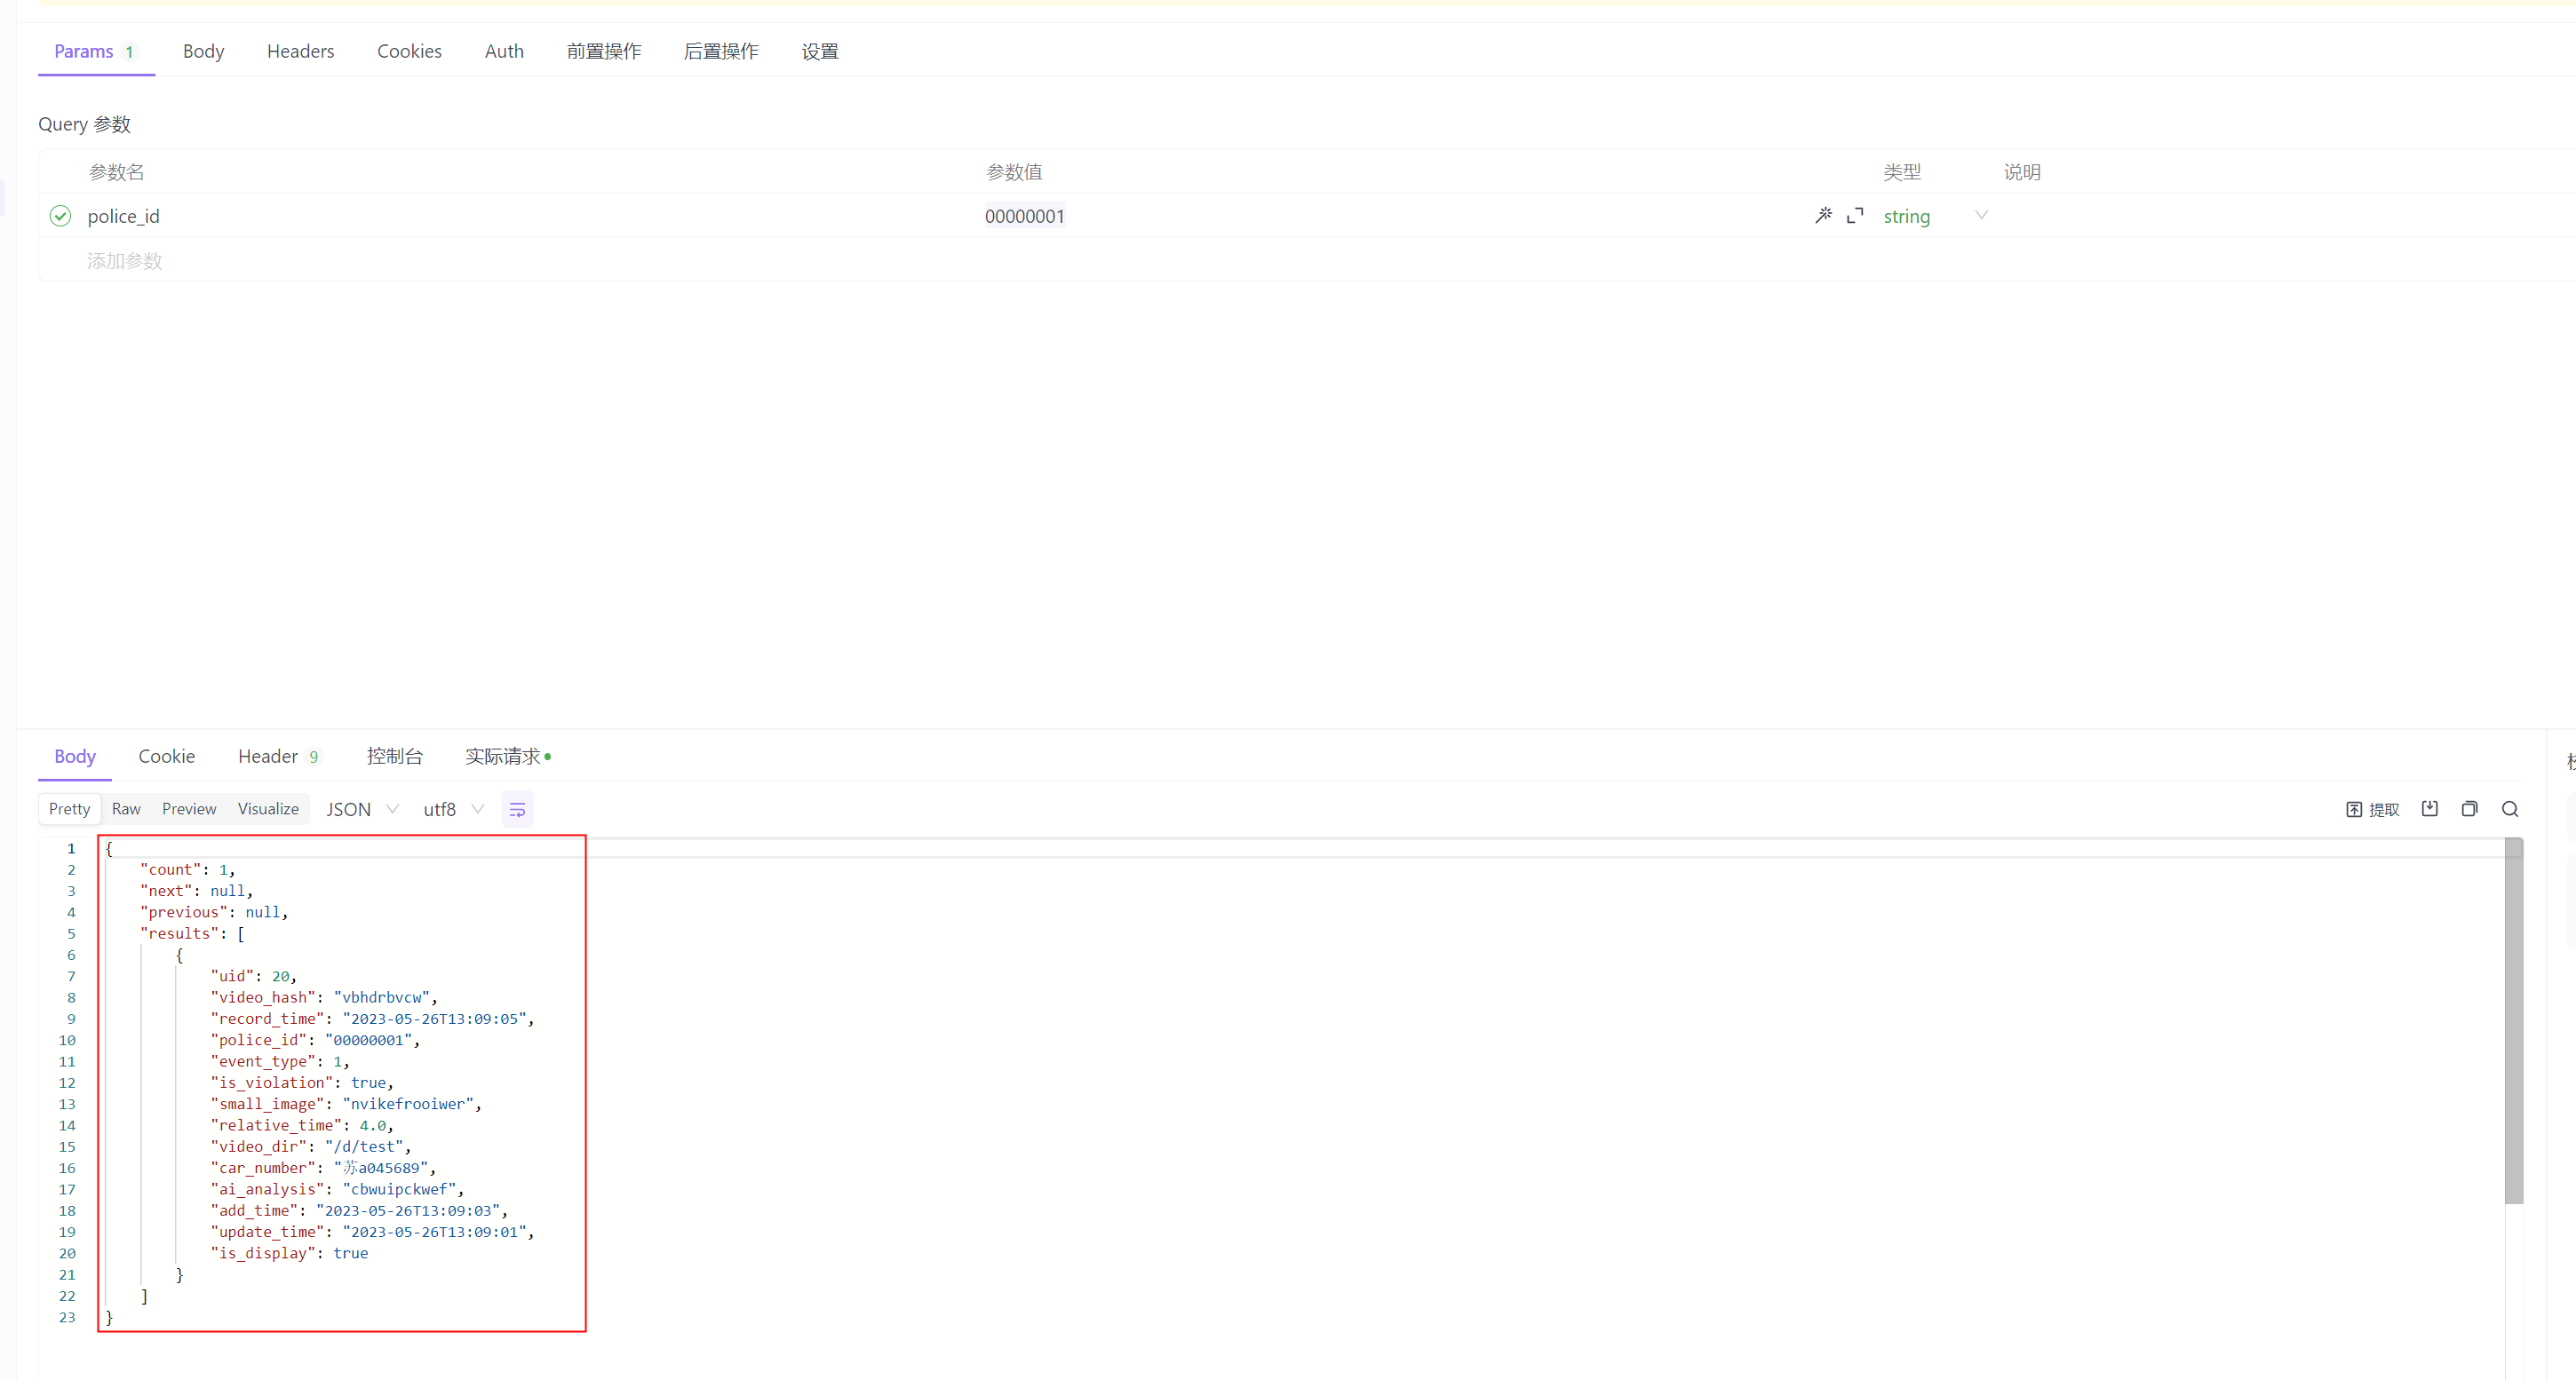Click the 提取 extract icon button

pos(2372,809)
